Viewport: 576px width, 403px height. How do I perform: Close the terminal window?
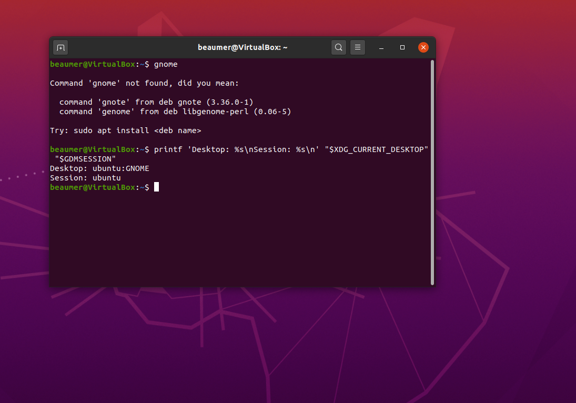[x=423, y=47]
